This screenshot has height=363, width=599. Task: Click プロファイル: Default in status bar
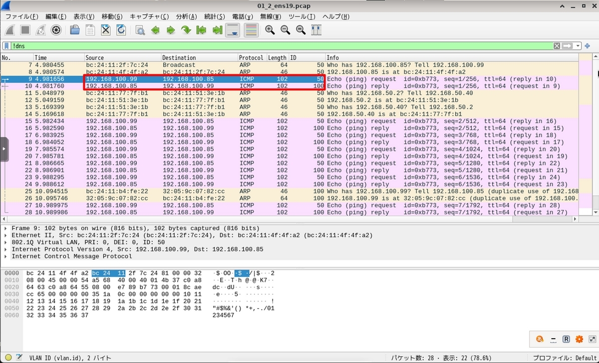pos(565,358)
